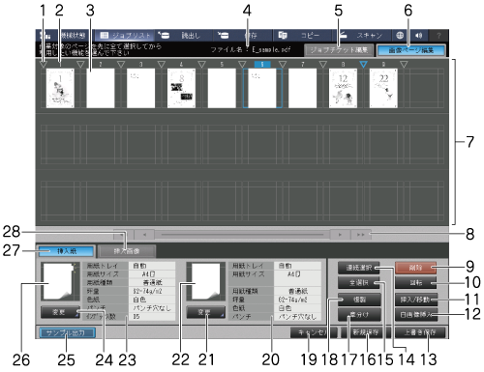Click the speaker sound icon

pyautogui.click(x=418, y=36)
